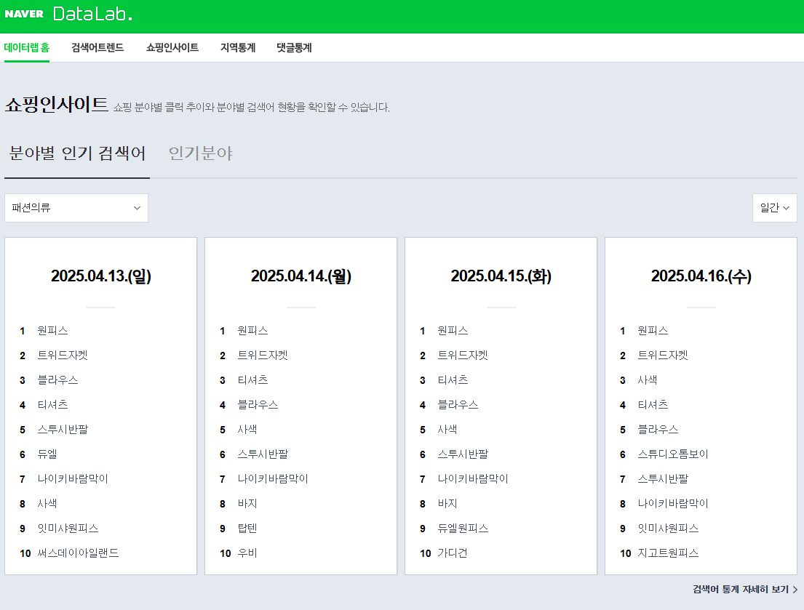
Task: Open the 데이터랩 홈 menu item
Action: click(x=27, y=47)
